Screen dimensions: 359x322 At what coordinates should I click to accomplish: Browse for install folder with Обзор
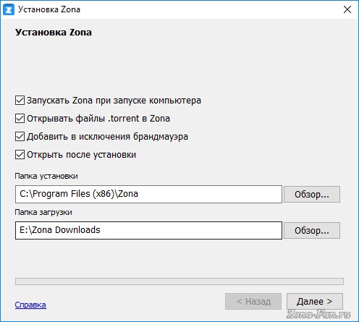point(312,194)
